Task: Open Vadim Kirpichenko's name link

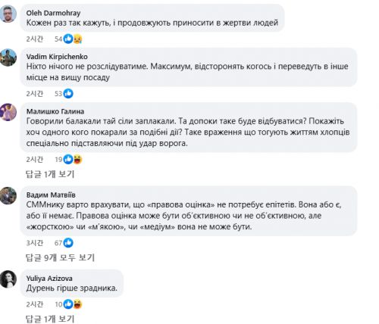Action: tap(57, 57)
